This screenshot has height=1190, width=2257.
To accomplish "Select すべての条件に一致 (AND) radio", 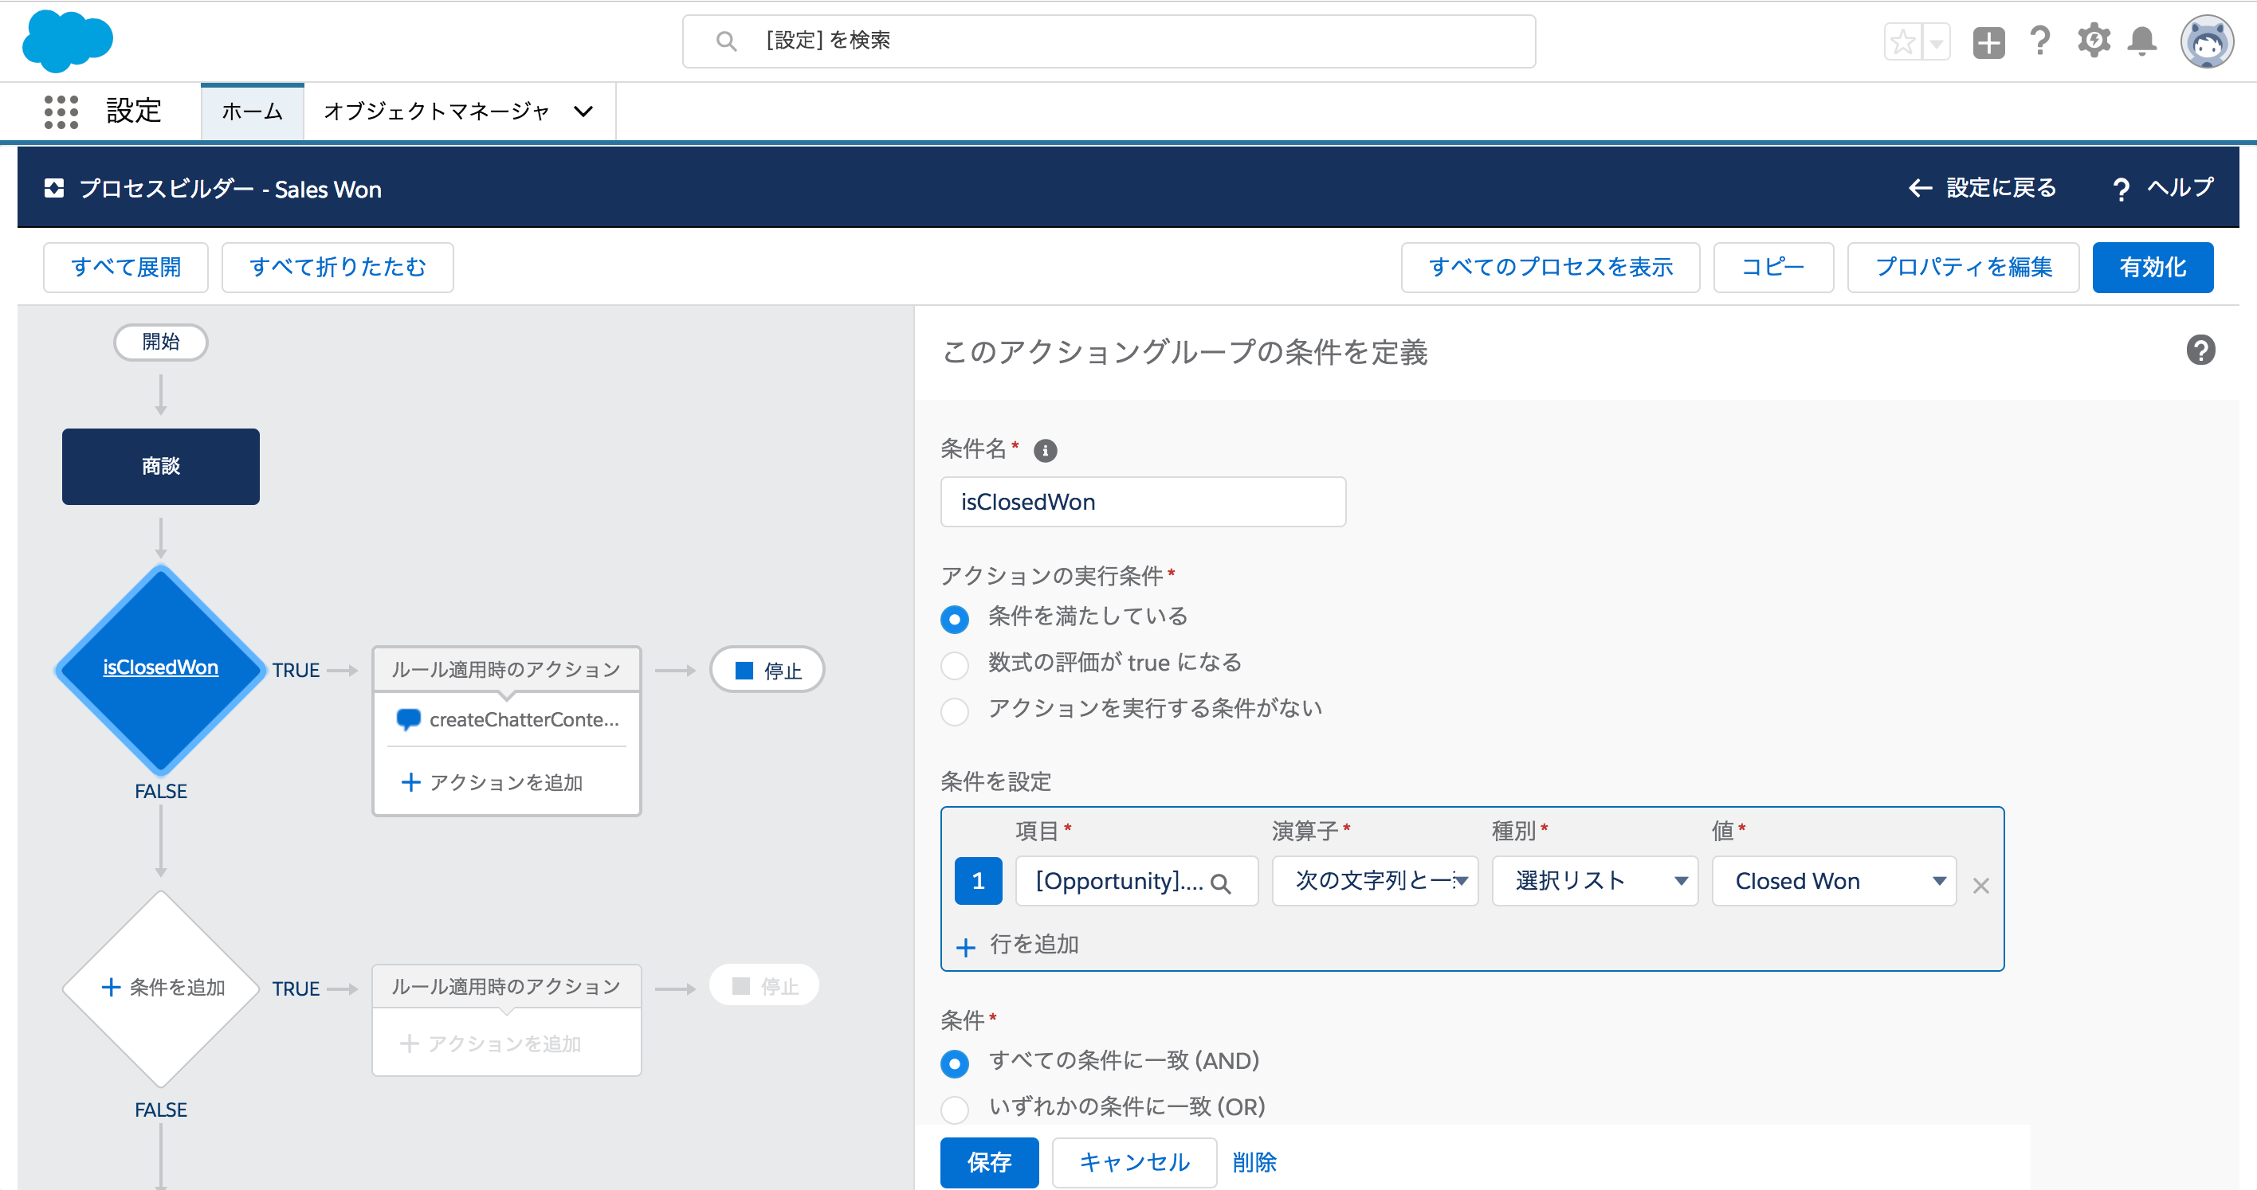I will pos(955,1064).
